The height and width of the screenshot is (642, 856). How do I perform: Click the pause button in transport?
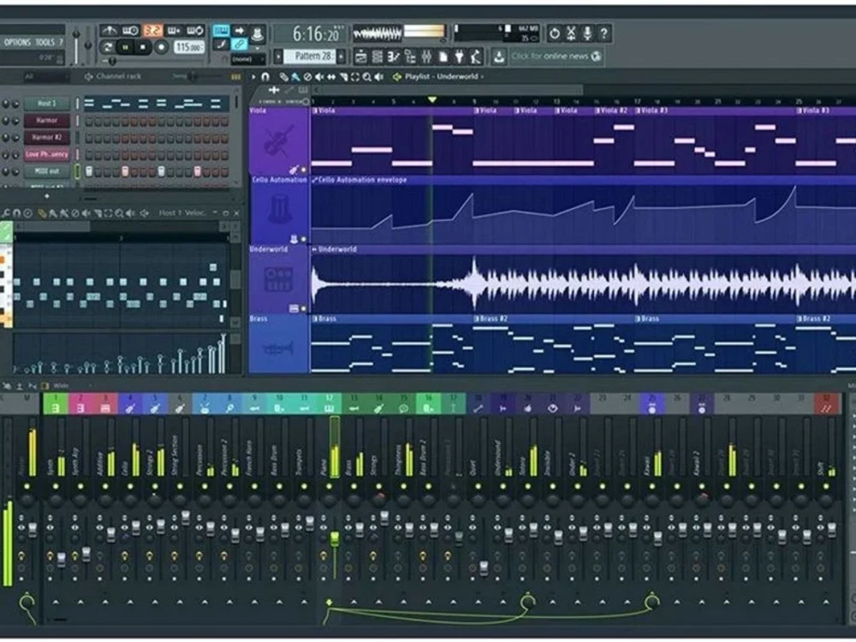pos(125,47)
